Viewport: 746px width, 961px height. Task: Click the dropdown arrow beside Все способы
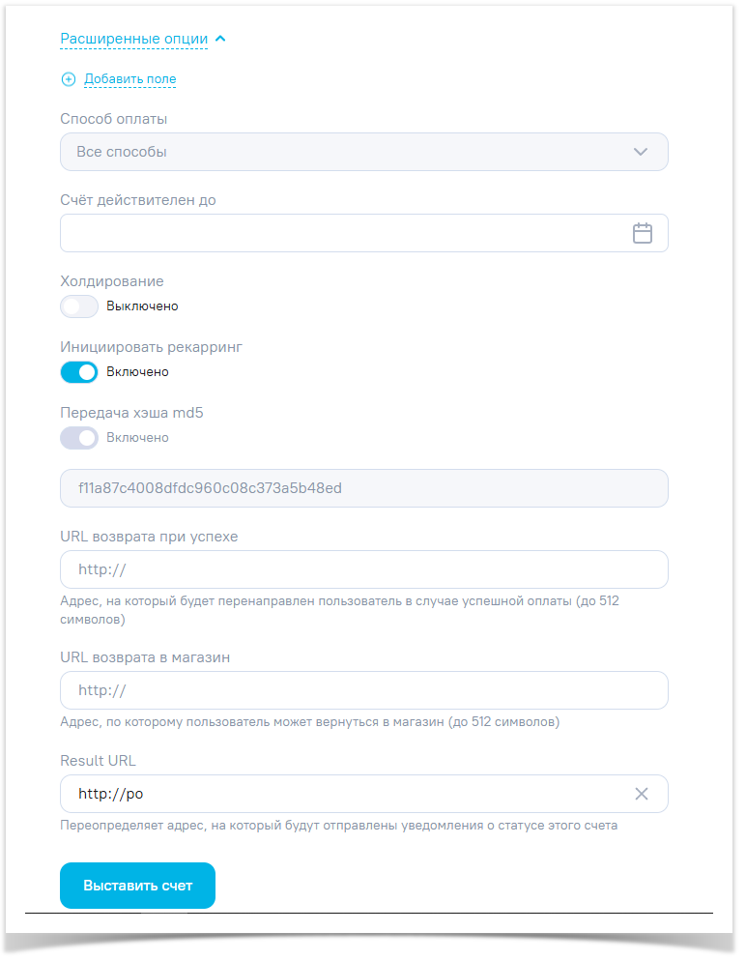tap(641, 152)
